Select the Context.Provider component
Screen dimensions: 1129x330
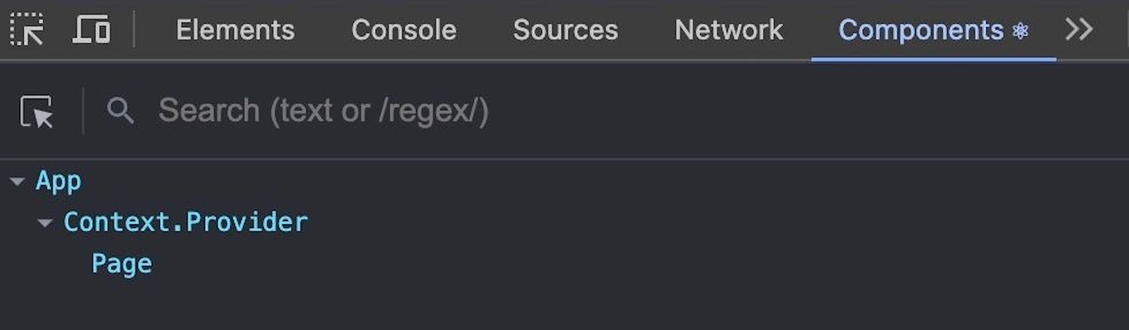186,221
